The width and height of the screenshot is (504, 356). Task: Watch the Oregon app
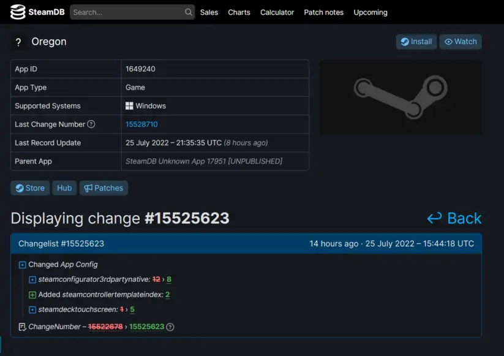pyautogui.click(x=460, y=42)
